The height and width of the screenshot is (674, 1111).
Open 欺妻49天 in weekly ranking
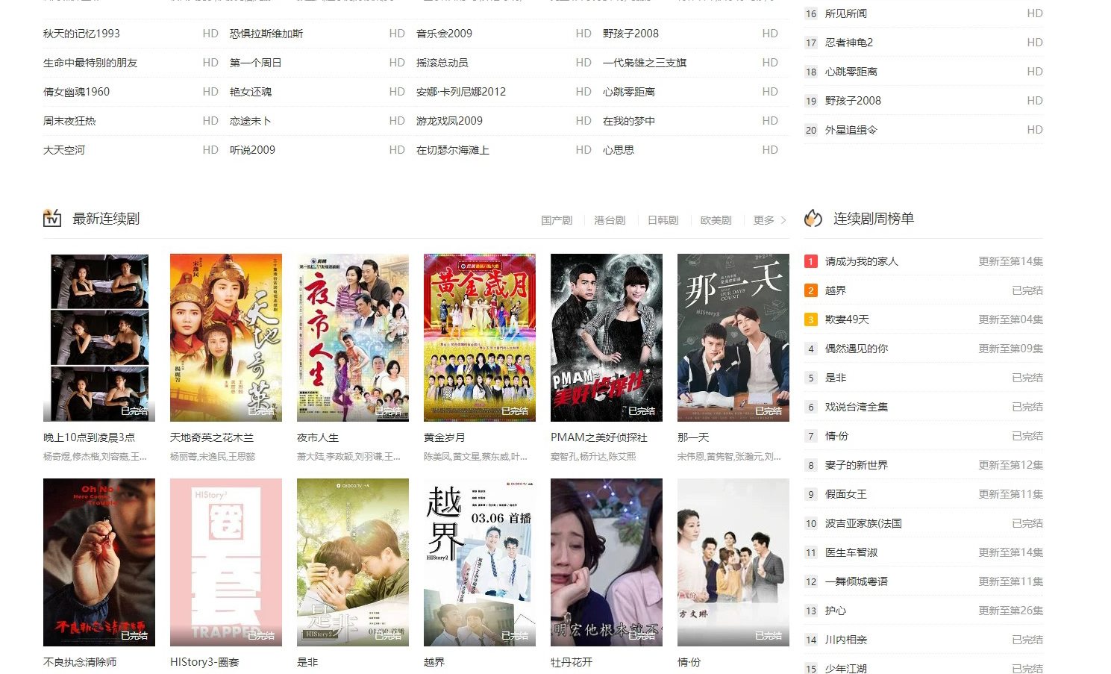[847, 319]
